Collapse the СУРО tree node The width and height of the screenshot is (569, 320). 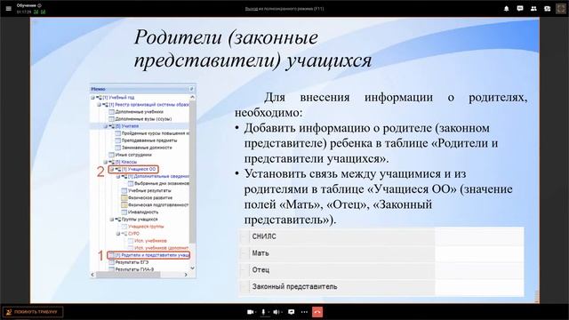(x=118, y=234)
